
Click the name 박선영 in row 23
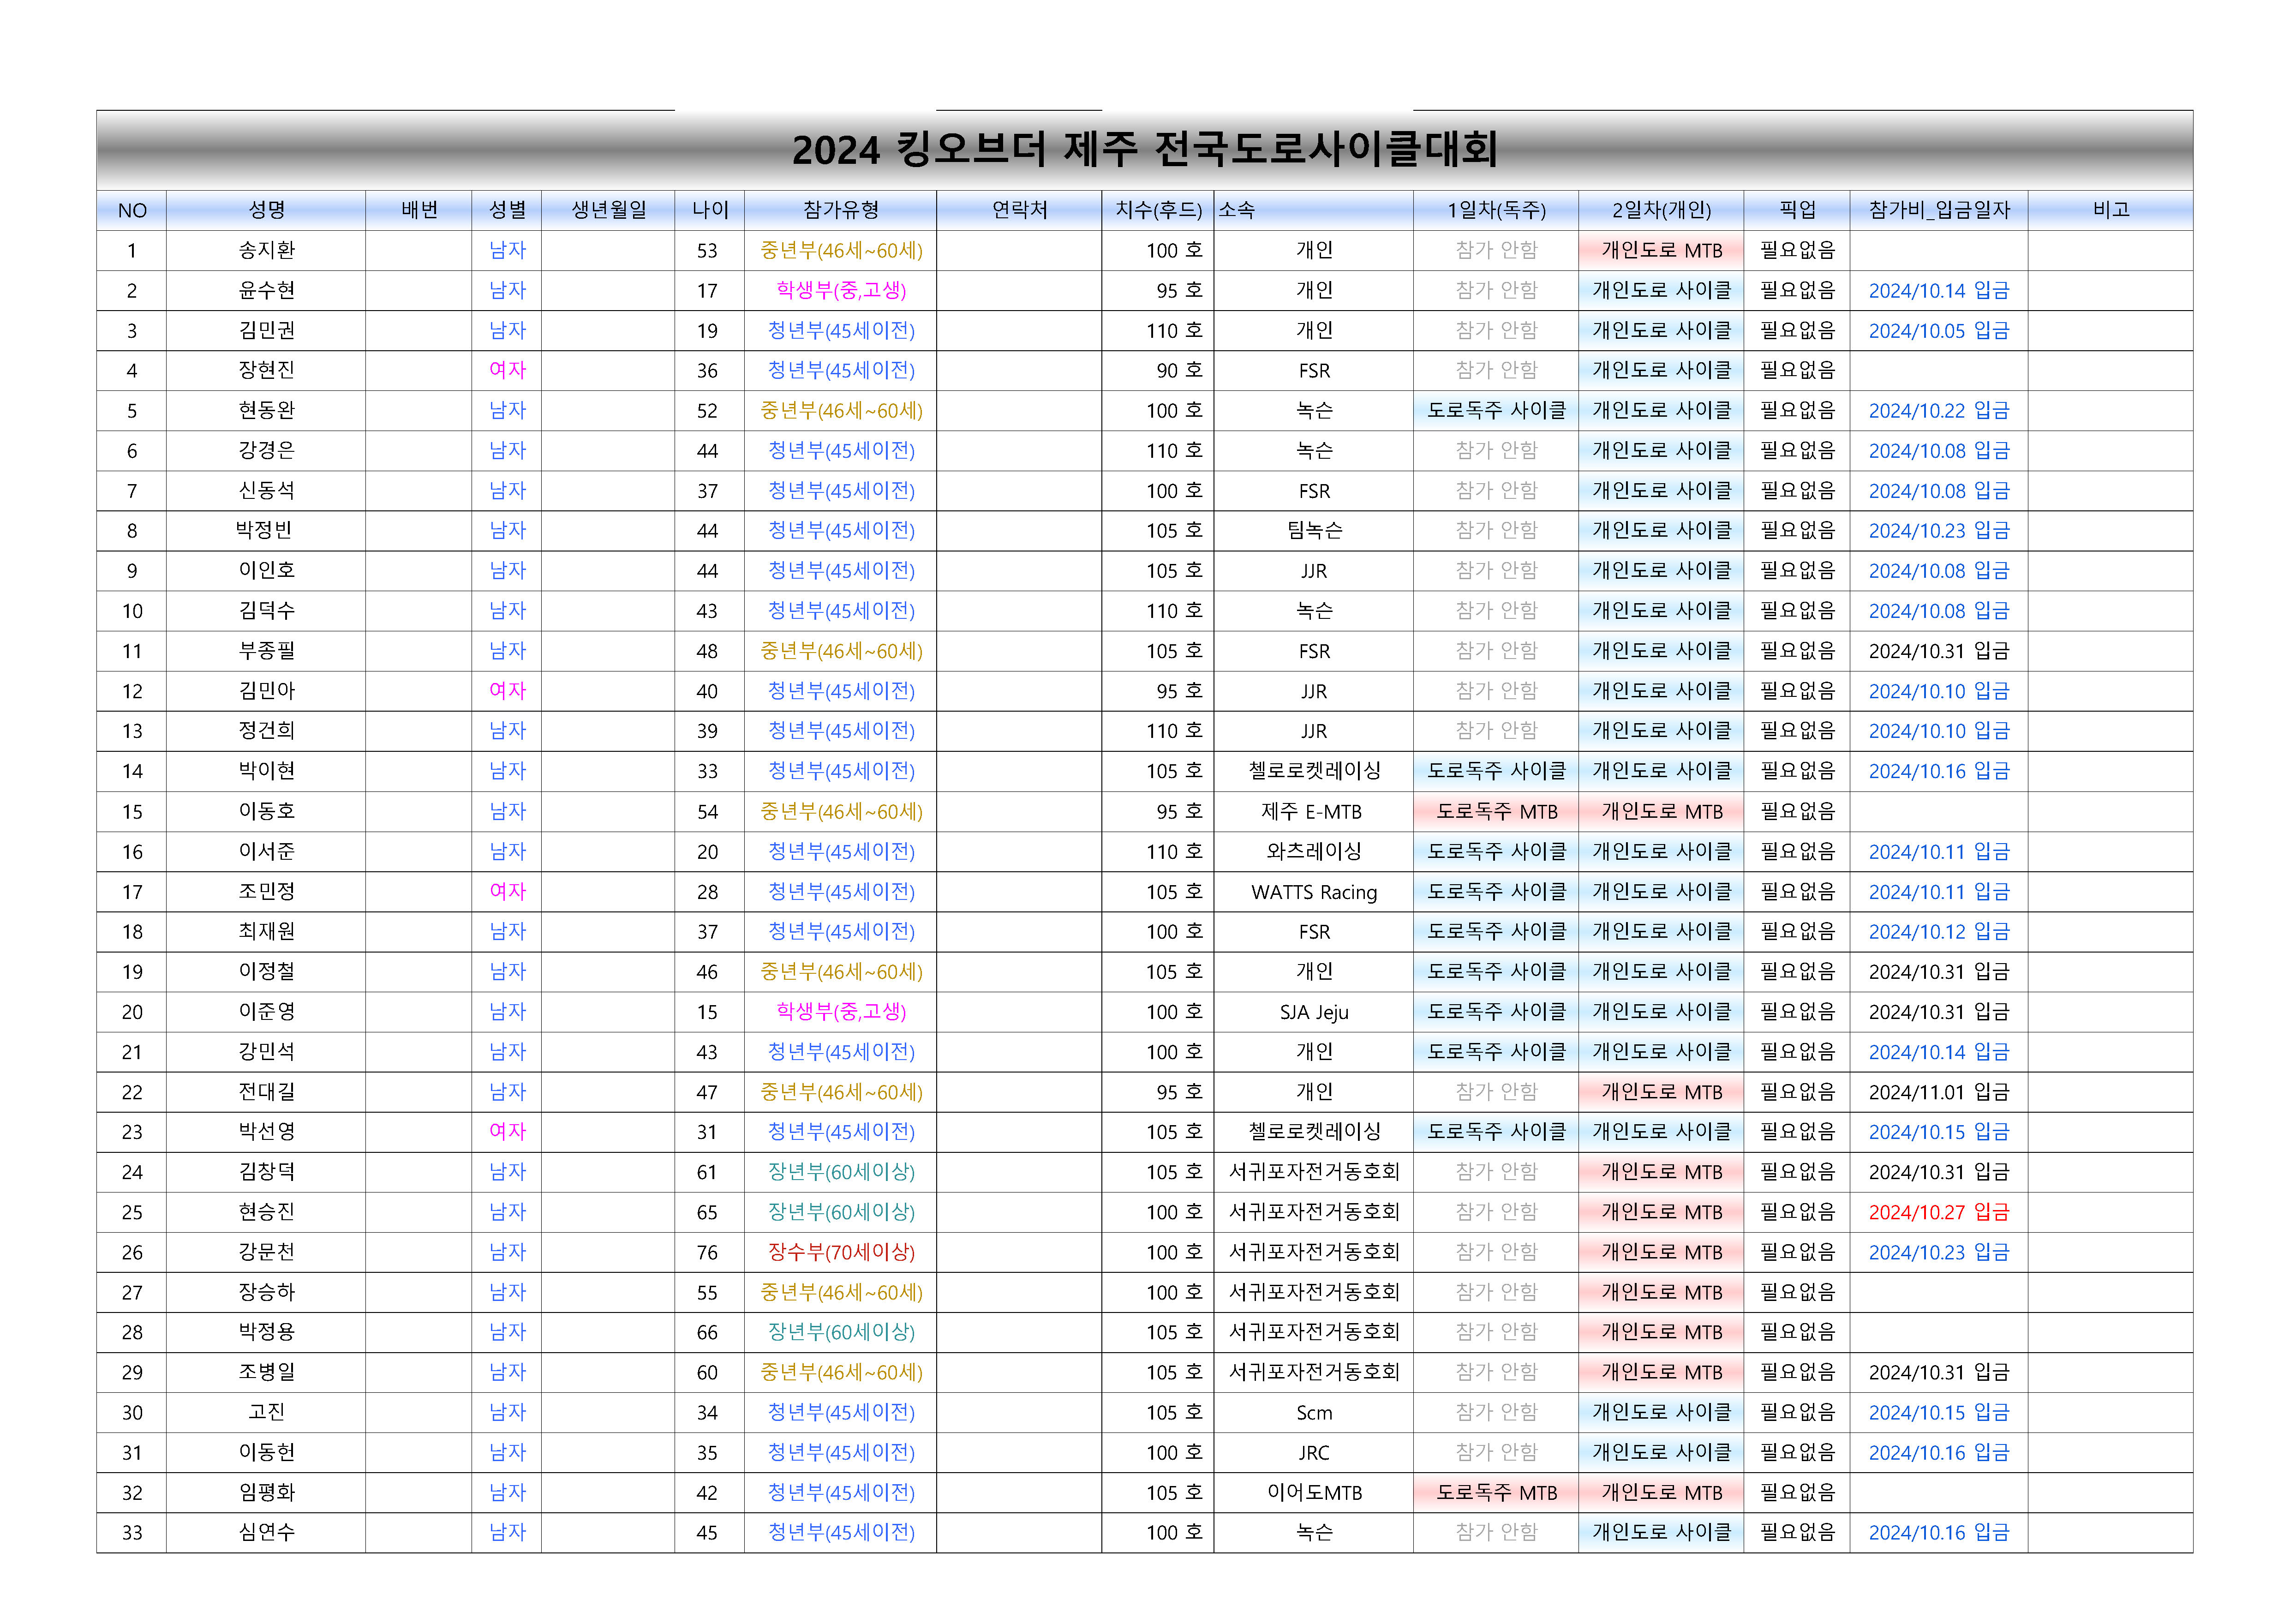[x=267, y=1131]
